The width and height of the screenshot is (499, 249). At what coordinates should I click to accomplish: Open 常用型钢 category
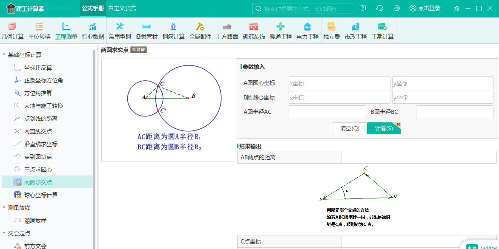pos(120,31)
